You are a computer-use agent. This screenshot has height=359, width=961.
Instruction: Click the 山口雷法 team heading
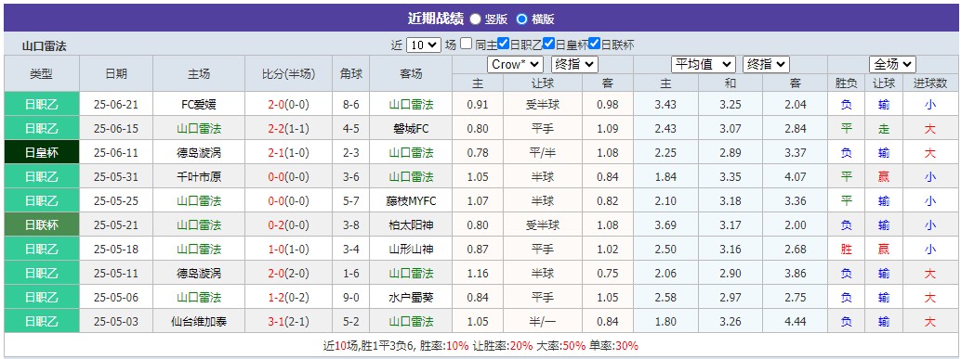click(44, 45)
